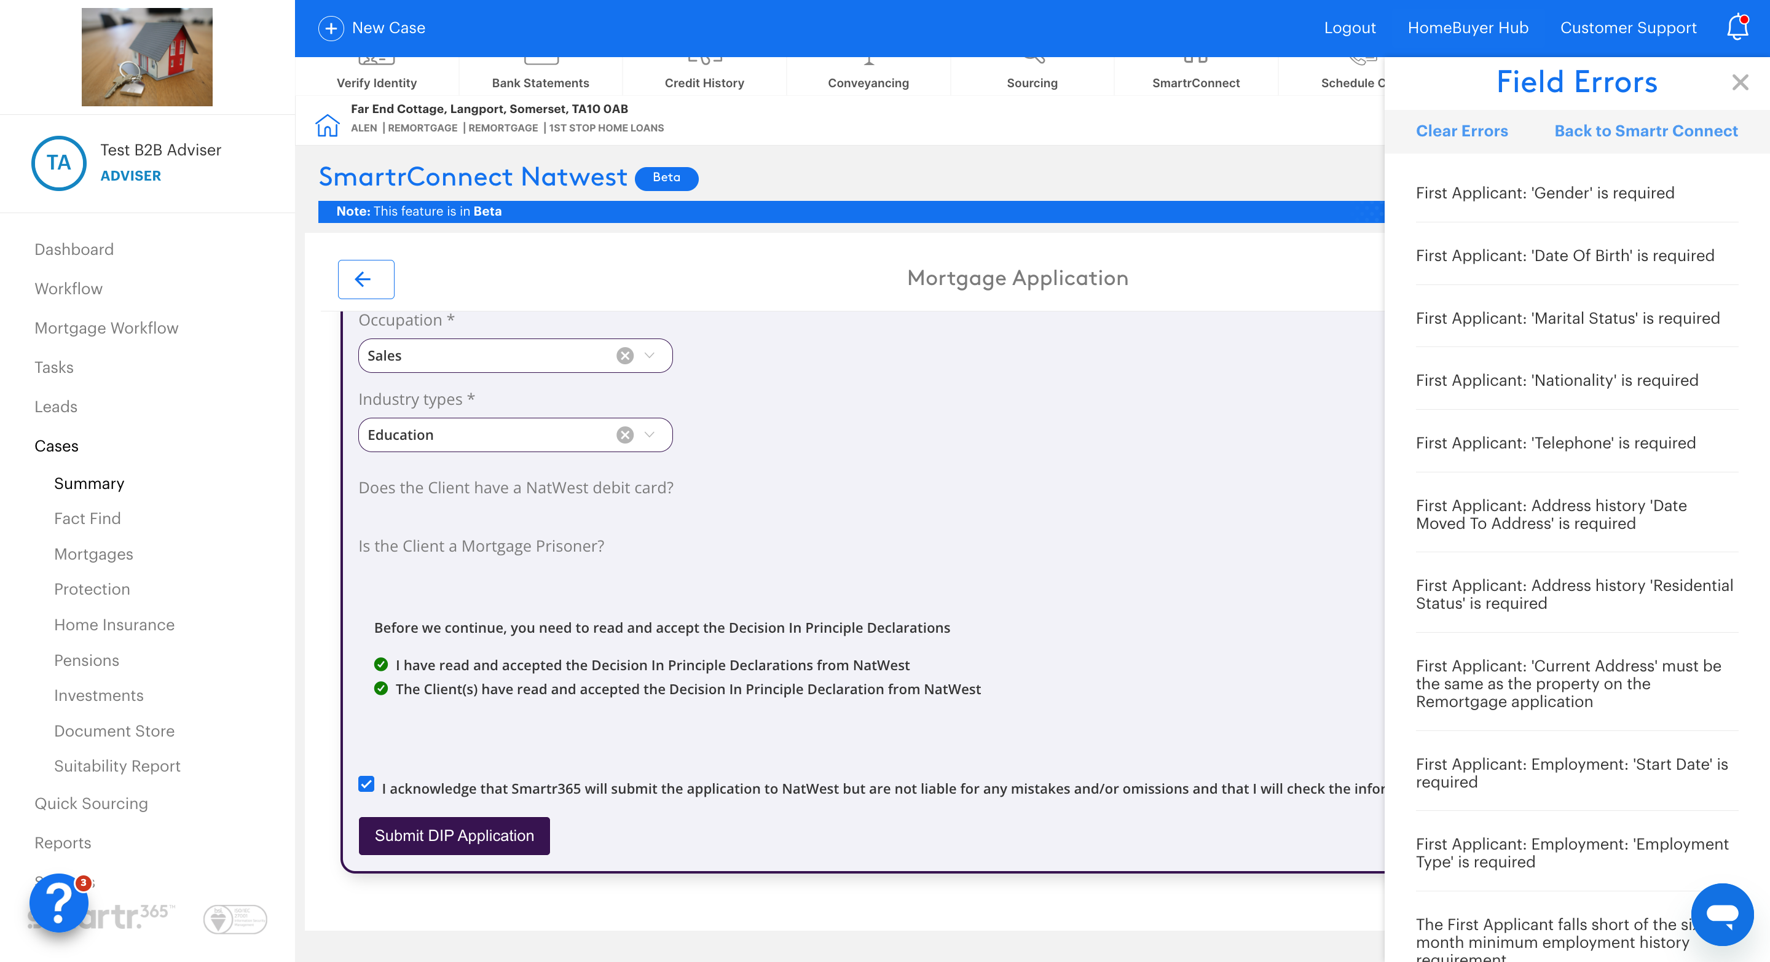1770x962 pixels.
Task: Select Suitability Report under Cases
Action: (117, 765)
